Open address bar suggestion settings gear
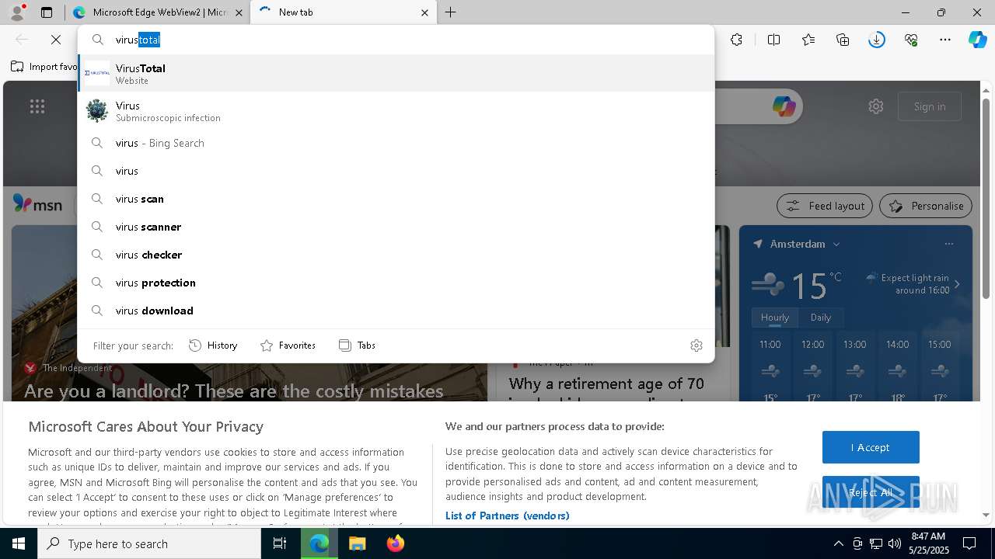Image resolution: width=995 pixels, height=559 pixels. pyautogui.click(x=696, y=345)
